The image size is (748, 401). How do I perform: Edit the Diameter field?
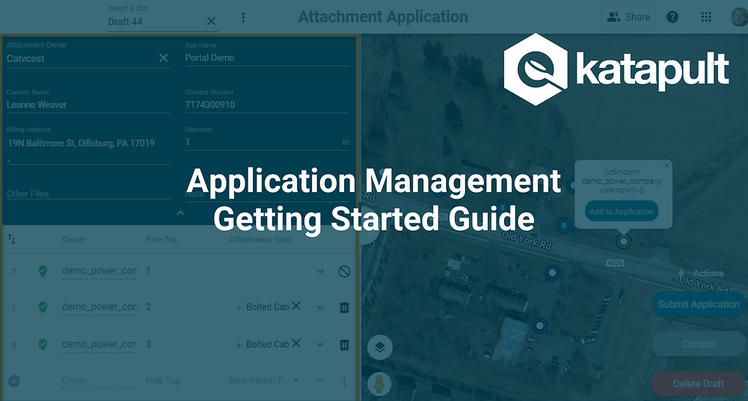(x=267, y=142)
